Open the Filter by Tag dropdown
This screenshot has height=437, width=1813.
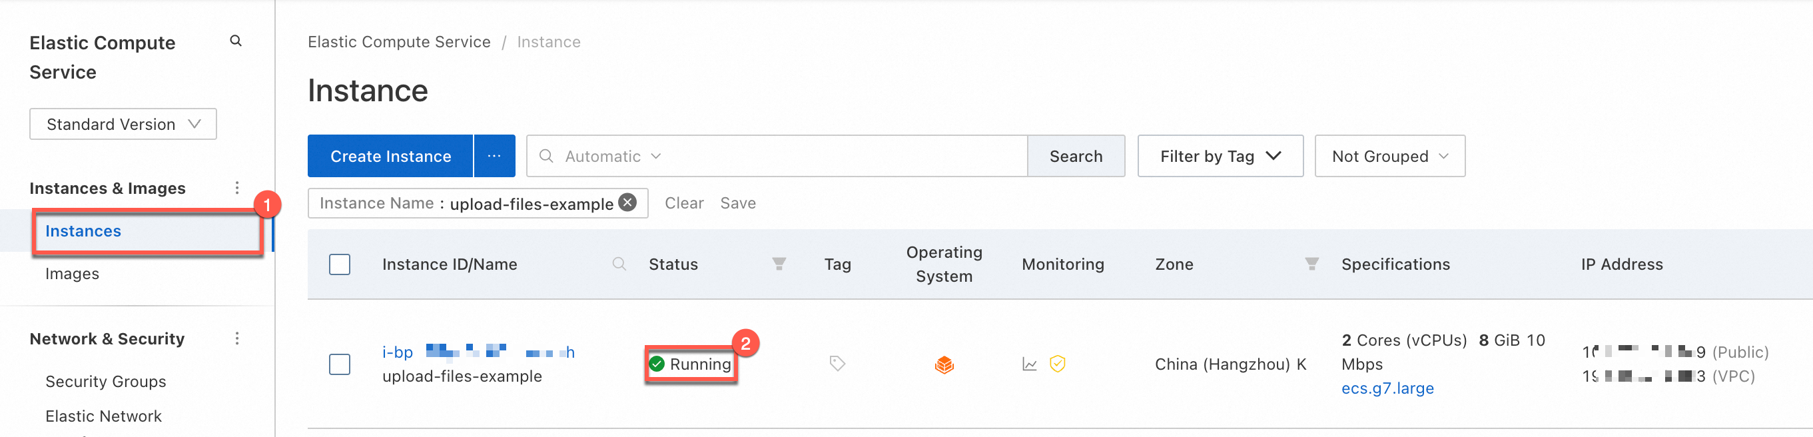point(1220,157)
